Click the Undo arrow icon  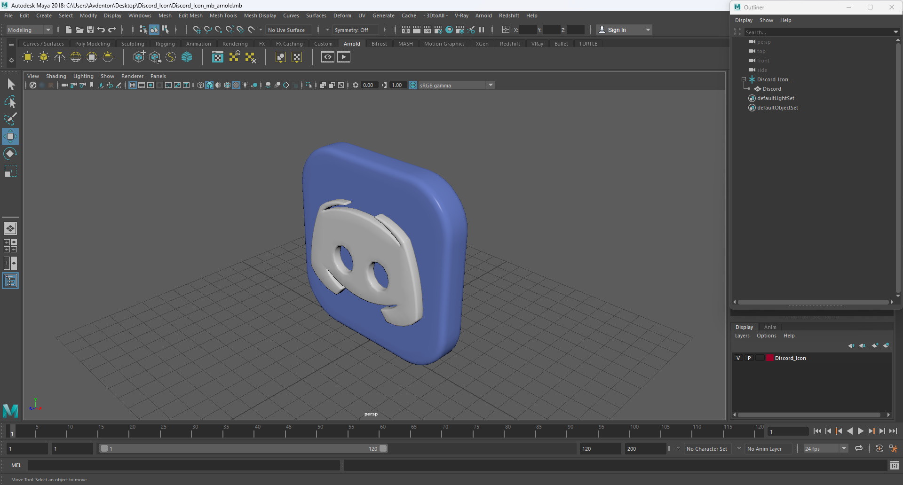pos(101,30)
